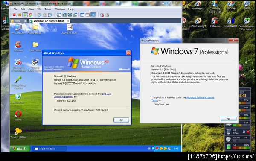Click the highlighted console view toolbar icon
The height and width of the screenshot is (161, 256).
[93, 15]
